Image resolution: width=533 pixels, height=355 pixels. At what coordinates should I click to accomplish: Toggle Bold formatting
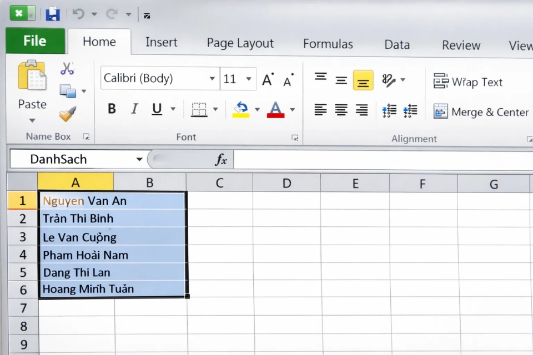click(112, 109)
